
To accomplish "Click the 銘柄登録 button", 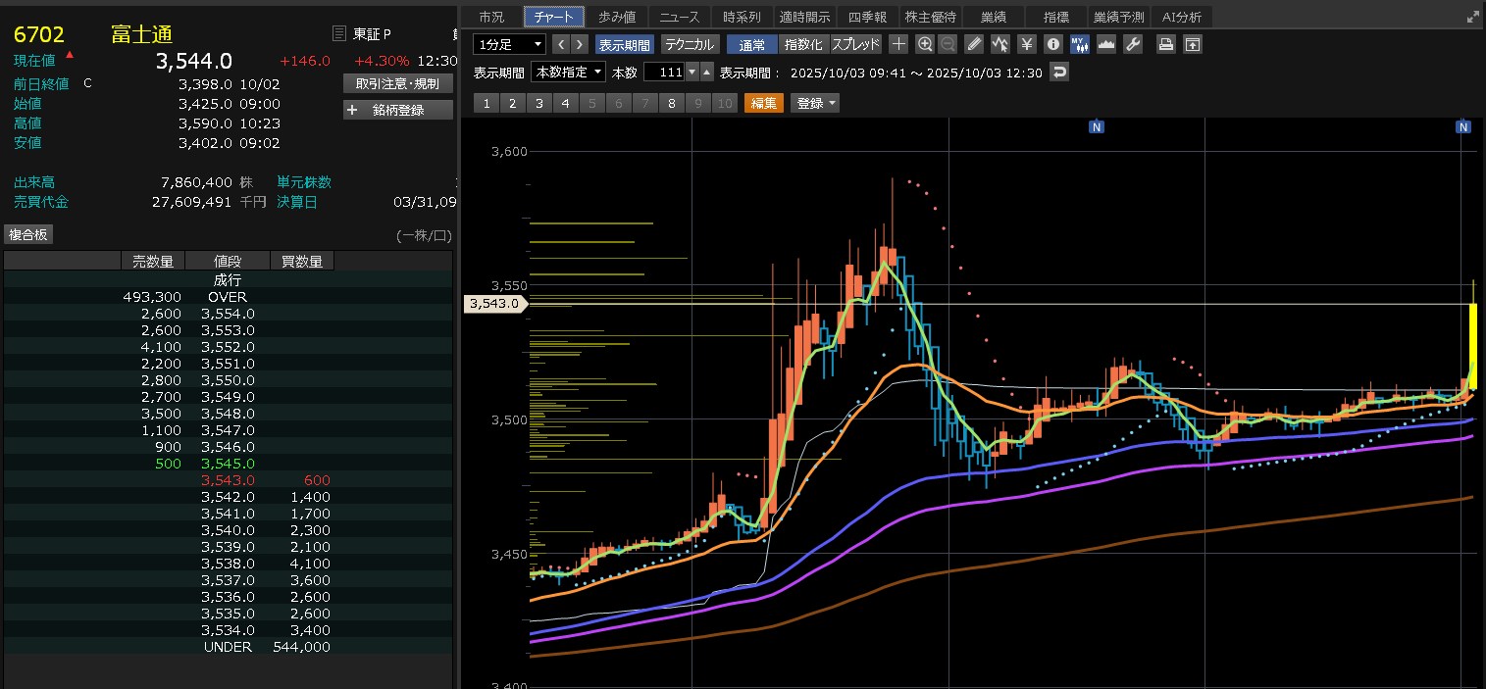I will pyautogui.click(x=398, y=110).
